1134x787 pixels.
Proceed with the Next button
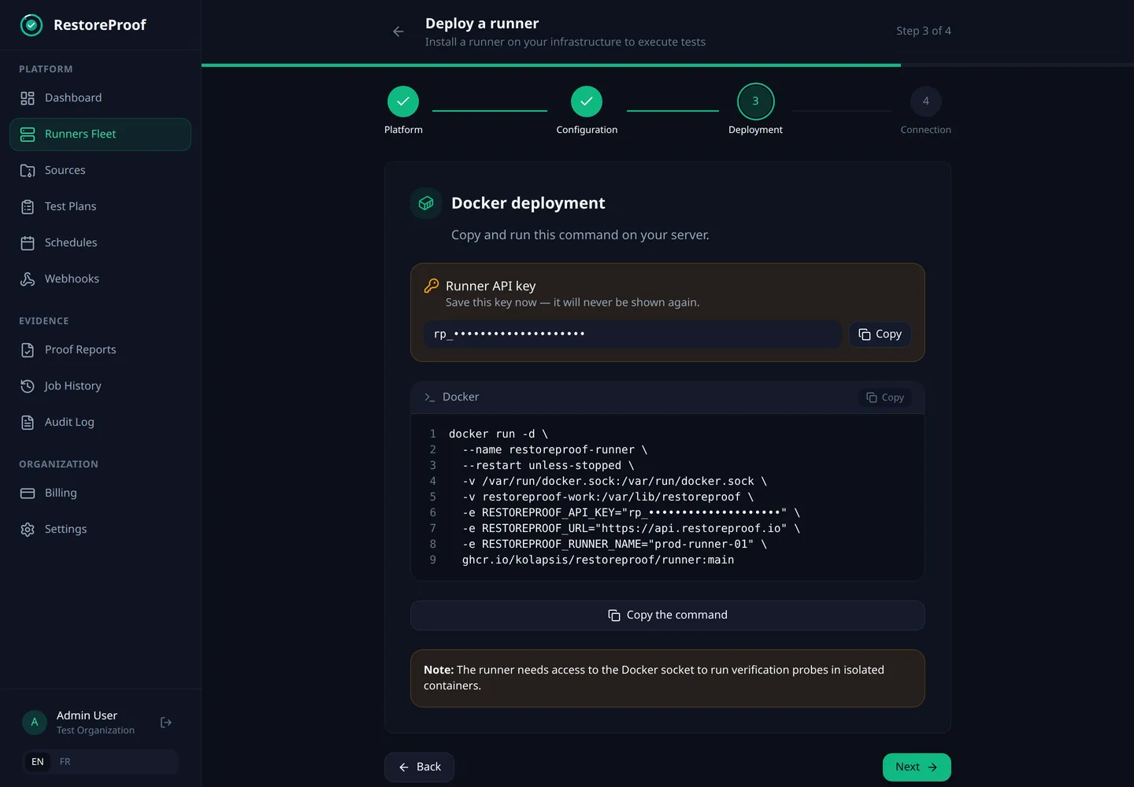pos(917,767)
